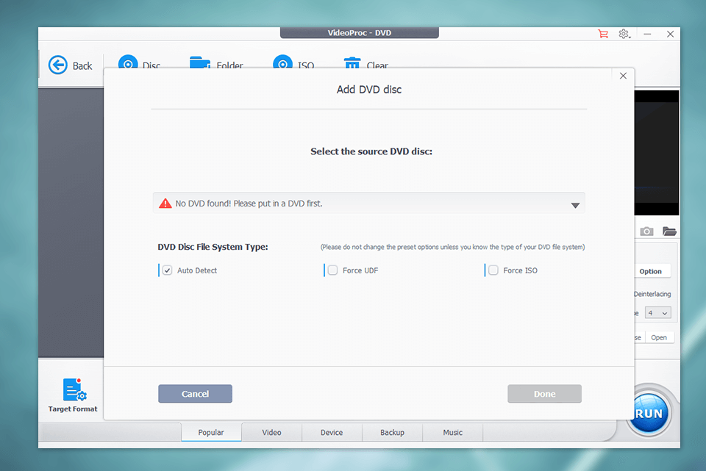Open the settings gear menu
Image resolution: width=706 pixels, height=471 pixels.
pyautogui.click(x=624, y=34)
